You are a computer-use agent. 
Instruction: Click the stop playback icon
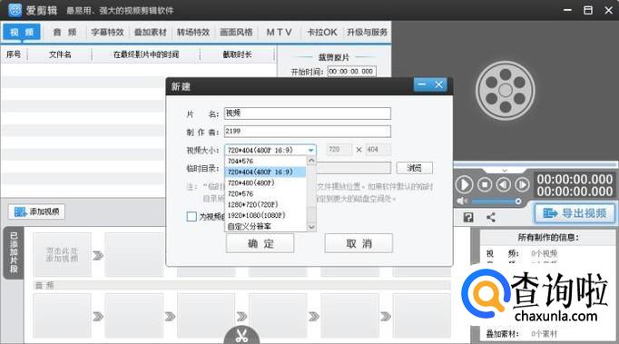point(485,184)
